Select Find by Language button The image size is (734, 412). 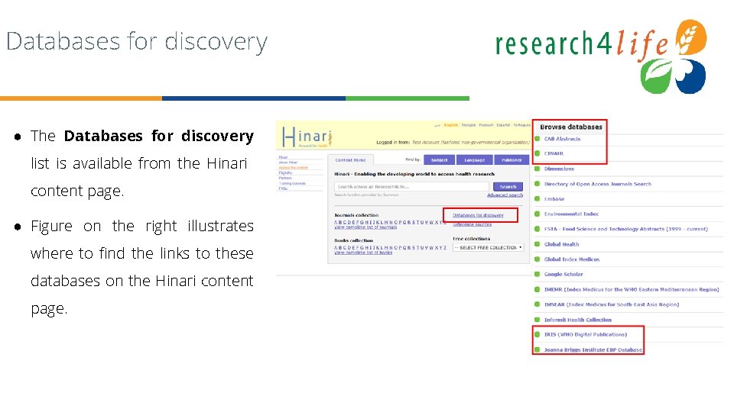(x=475, y=159)
